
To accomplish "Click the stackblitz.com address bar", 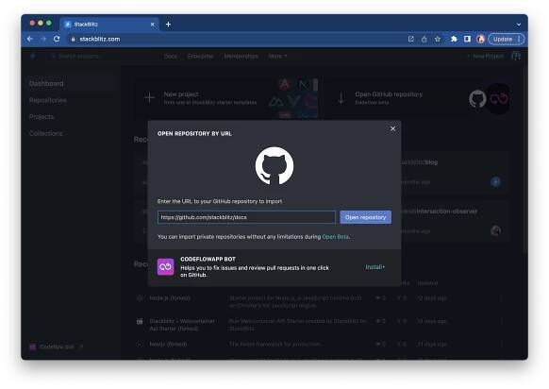I will [235, 39].
